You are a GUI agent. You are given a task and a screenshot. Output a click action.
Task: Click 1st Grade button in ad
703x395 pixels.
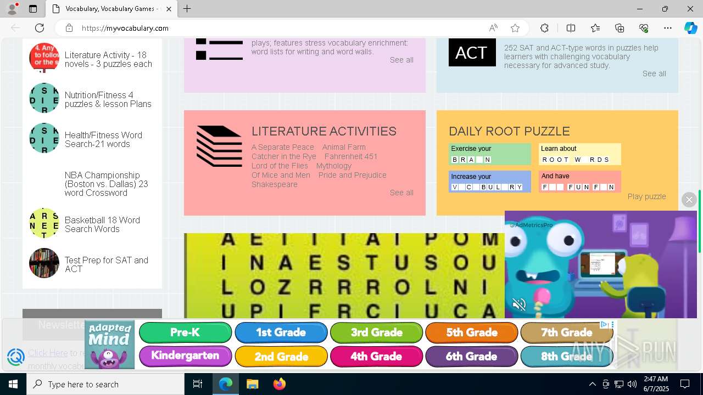pyautogui.click(x=281, y=332)
